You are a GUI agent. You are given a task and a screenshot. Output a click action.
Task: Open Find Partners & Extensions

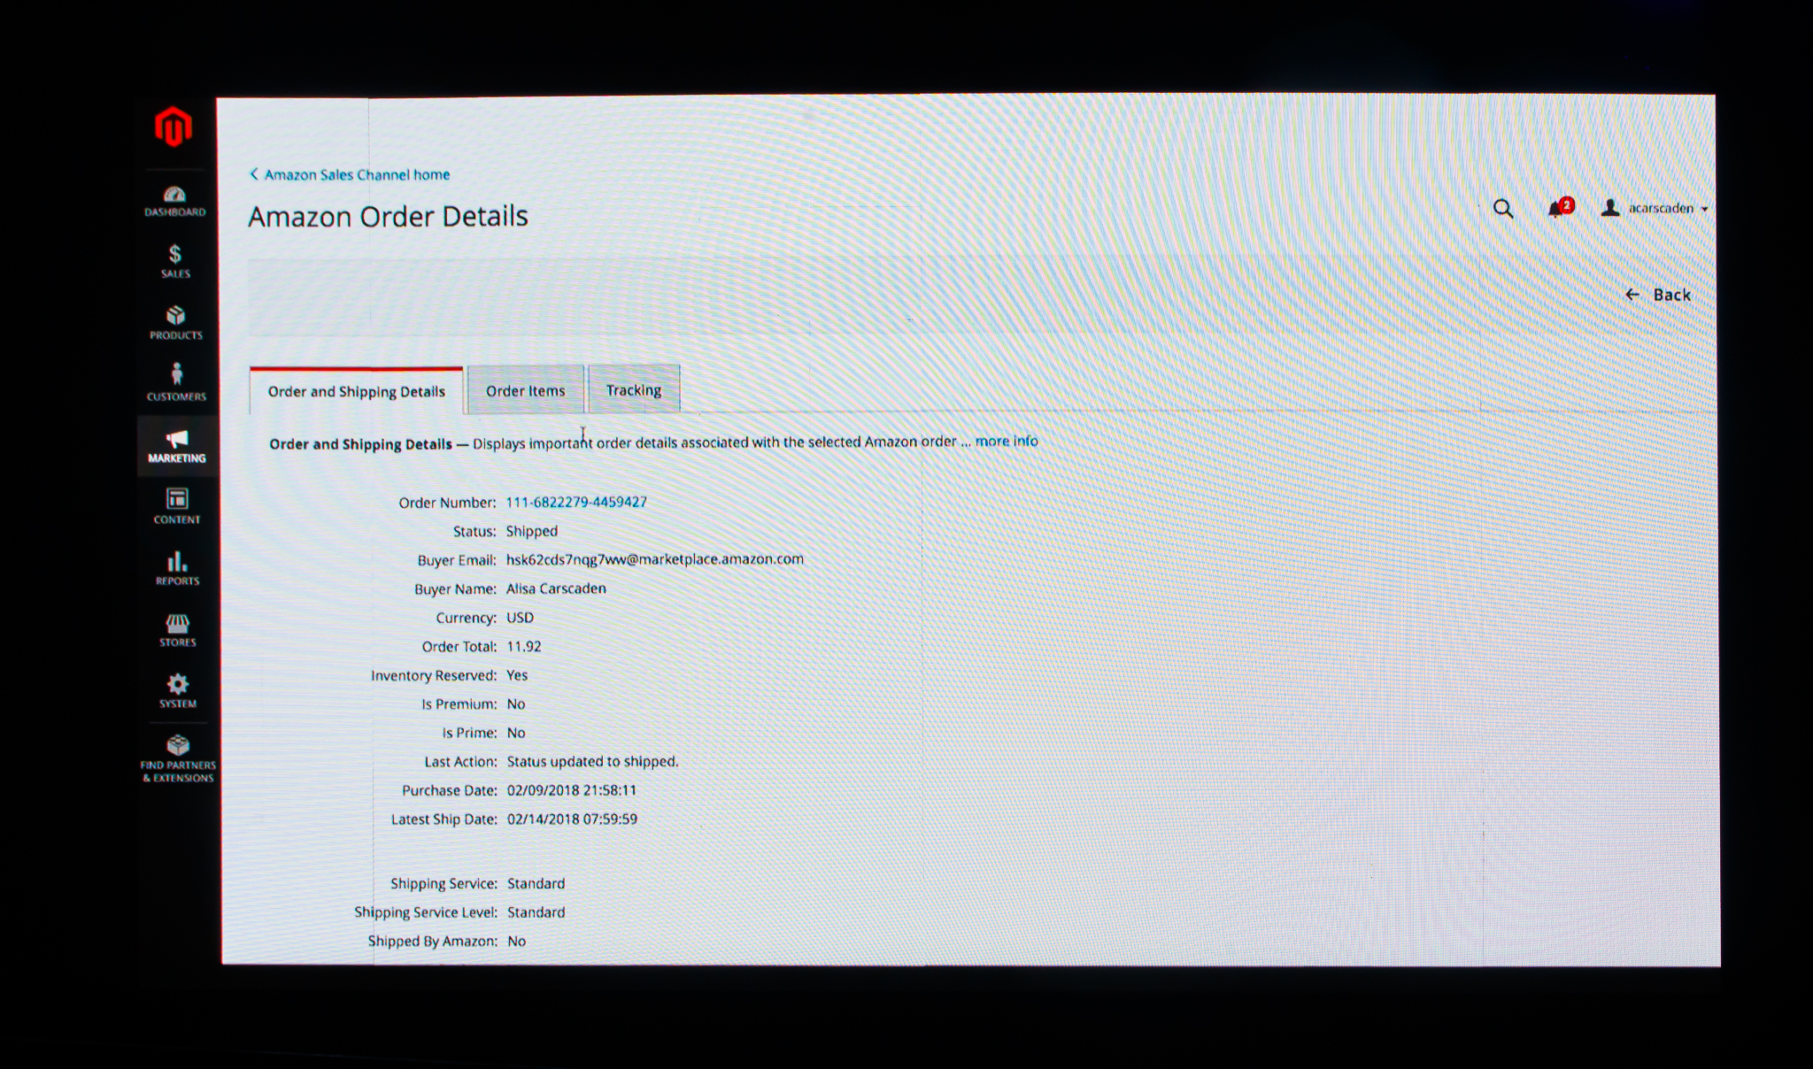pos(178,758)
